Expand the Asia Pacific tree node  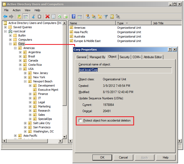[x=15, y=136]
